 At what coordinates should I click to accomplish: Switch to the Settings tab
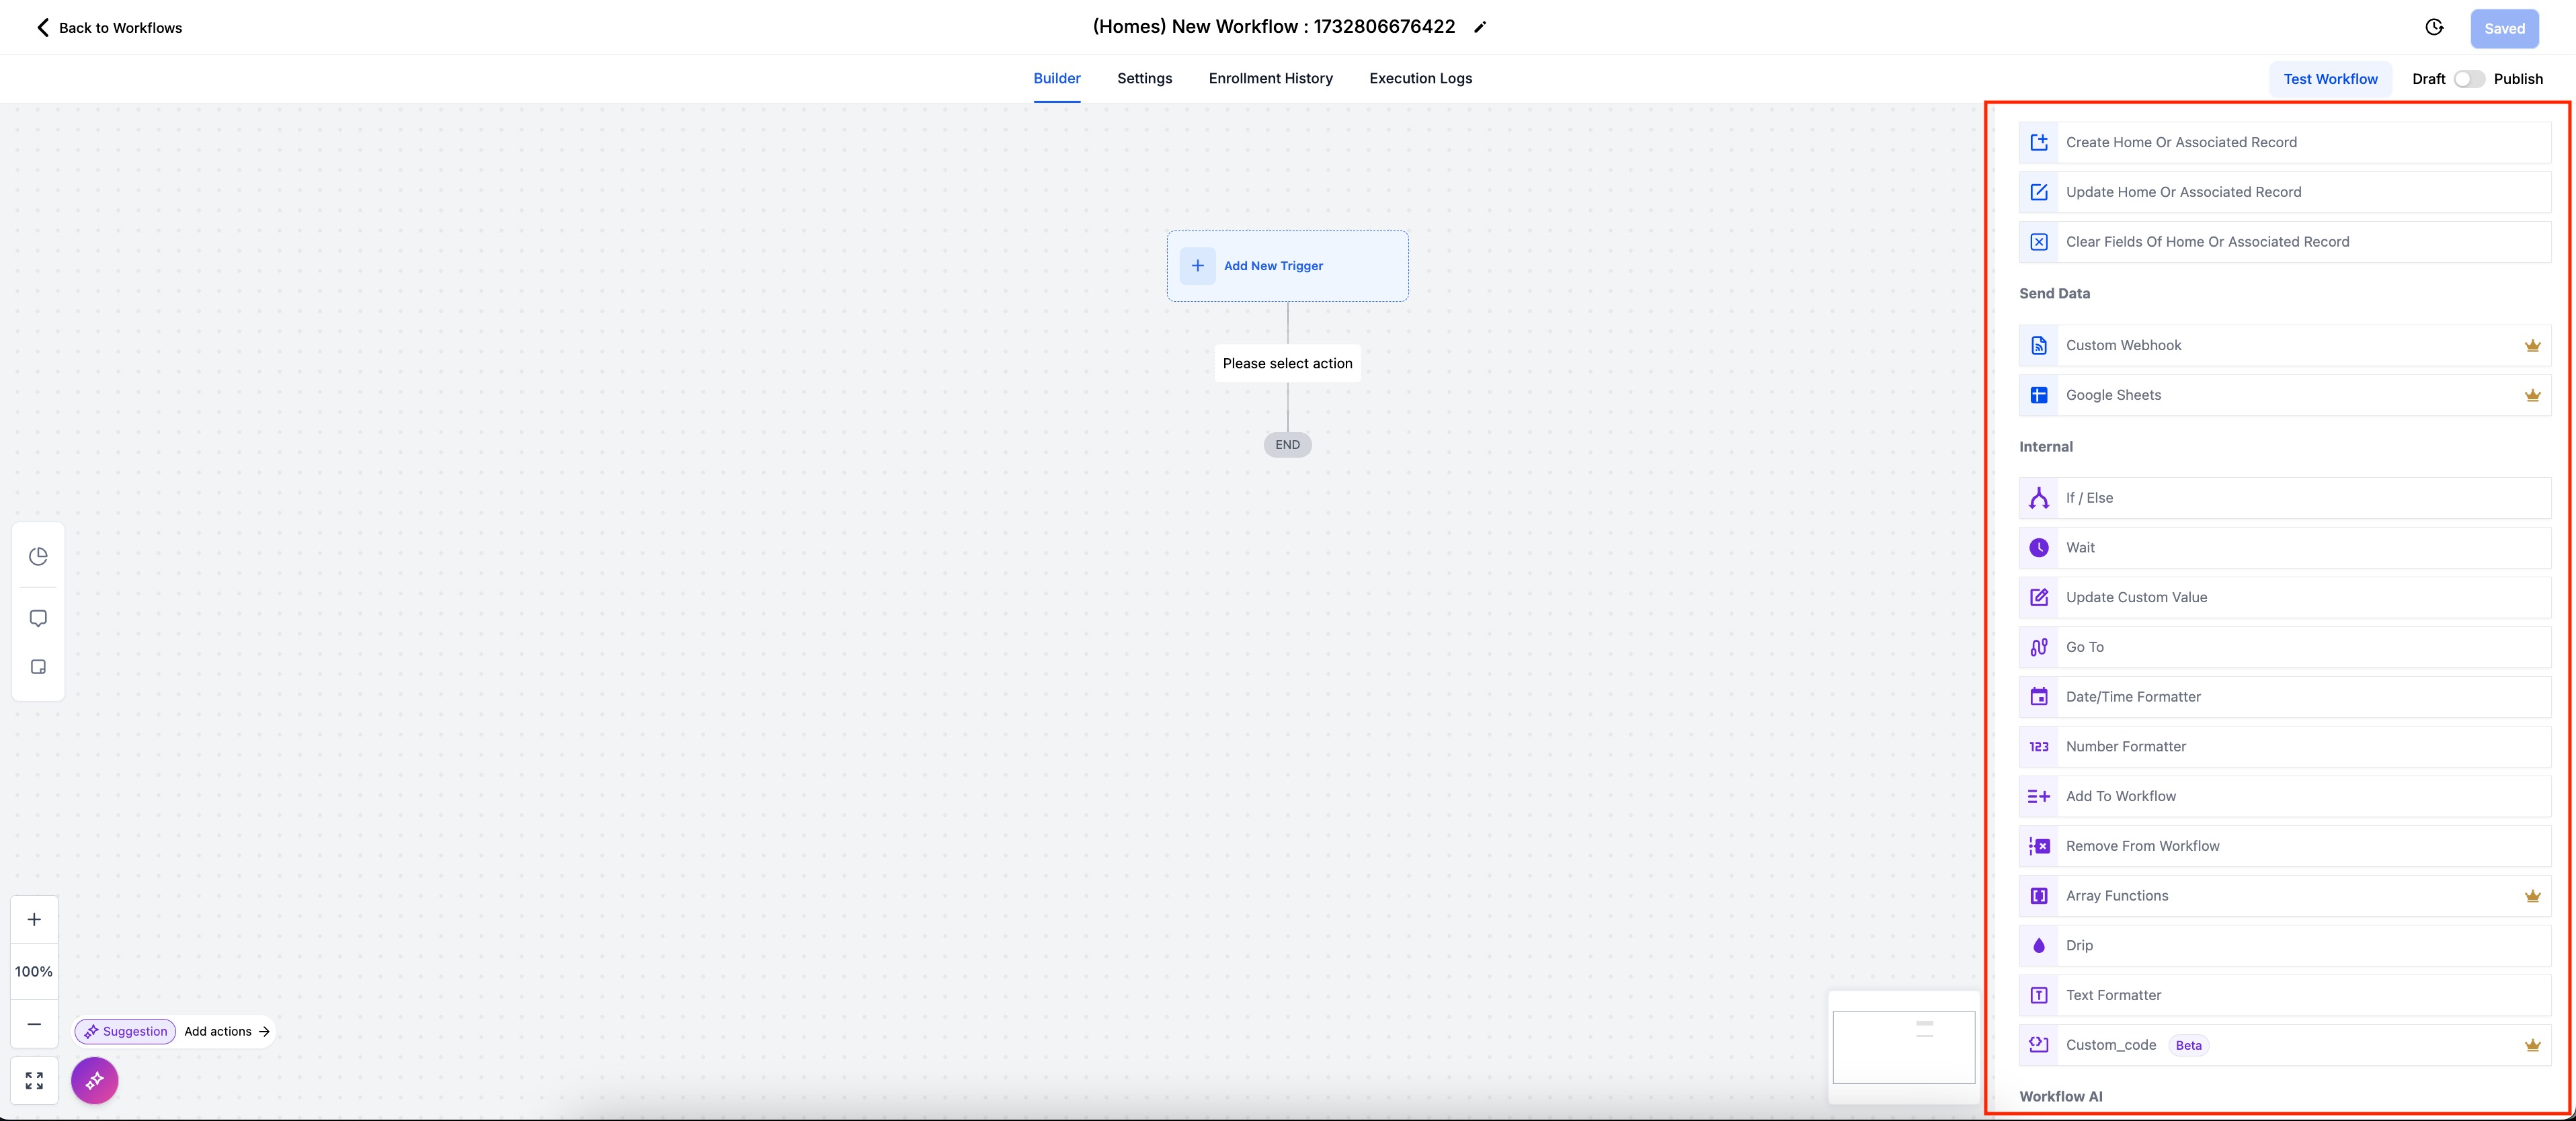coord(1144,78)
